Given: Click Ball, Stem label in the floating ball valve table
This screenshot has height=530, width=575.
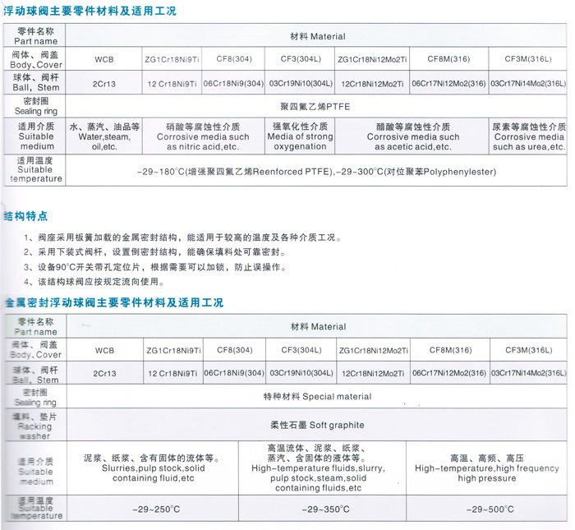Looking at the screenshot, I should point(35,82).
